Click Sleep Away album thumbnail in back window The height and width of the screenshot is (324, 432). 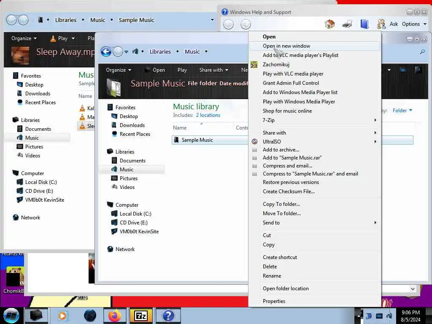[x=20, y=55]
